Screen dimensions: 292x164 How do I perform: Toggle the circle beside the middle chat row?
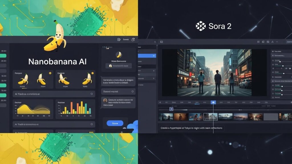[x=132, y=91]
